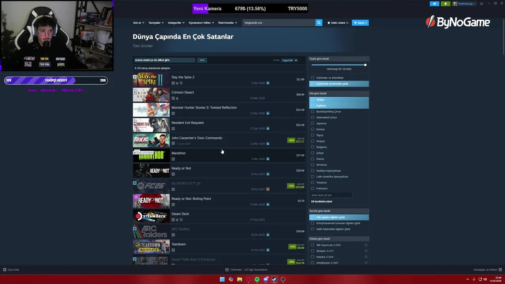Toggle Oynaması ücretsizleri gizle filter
Viewport: 505px width, 284px height.
(339, 84)
